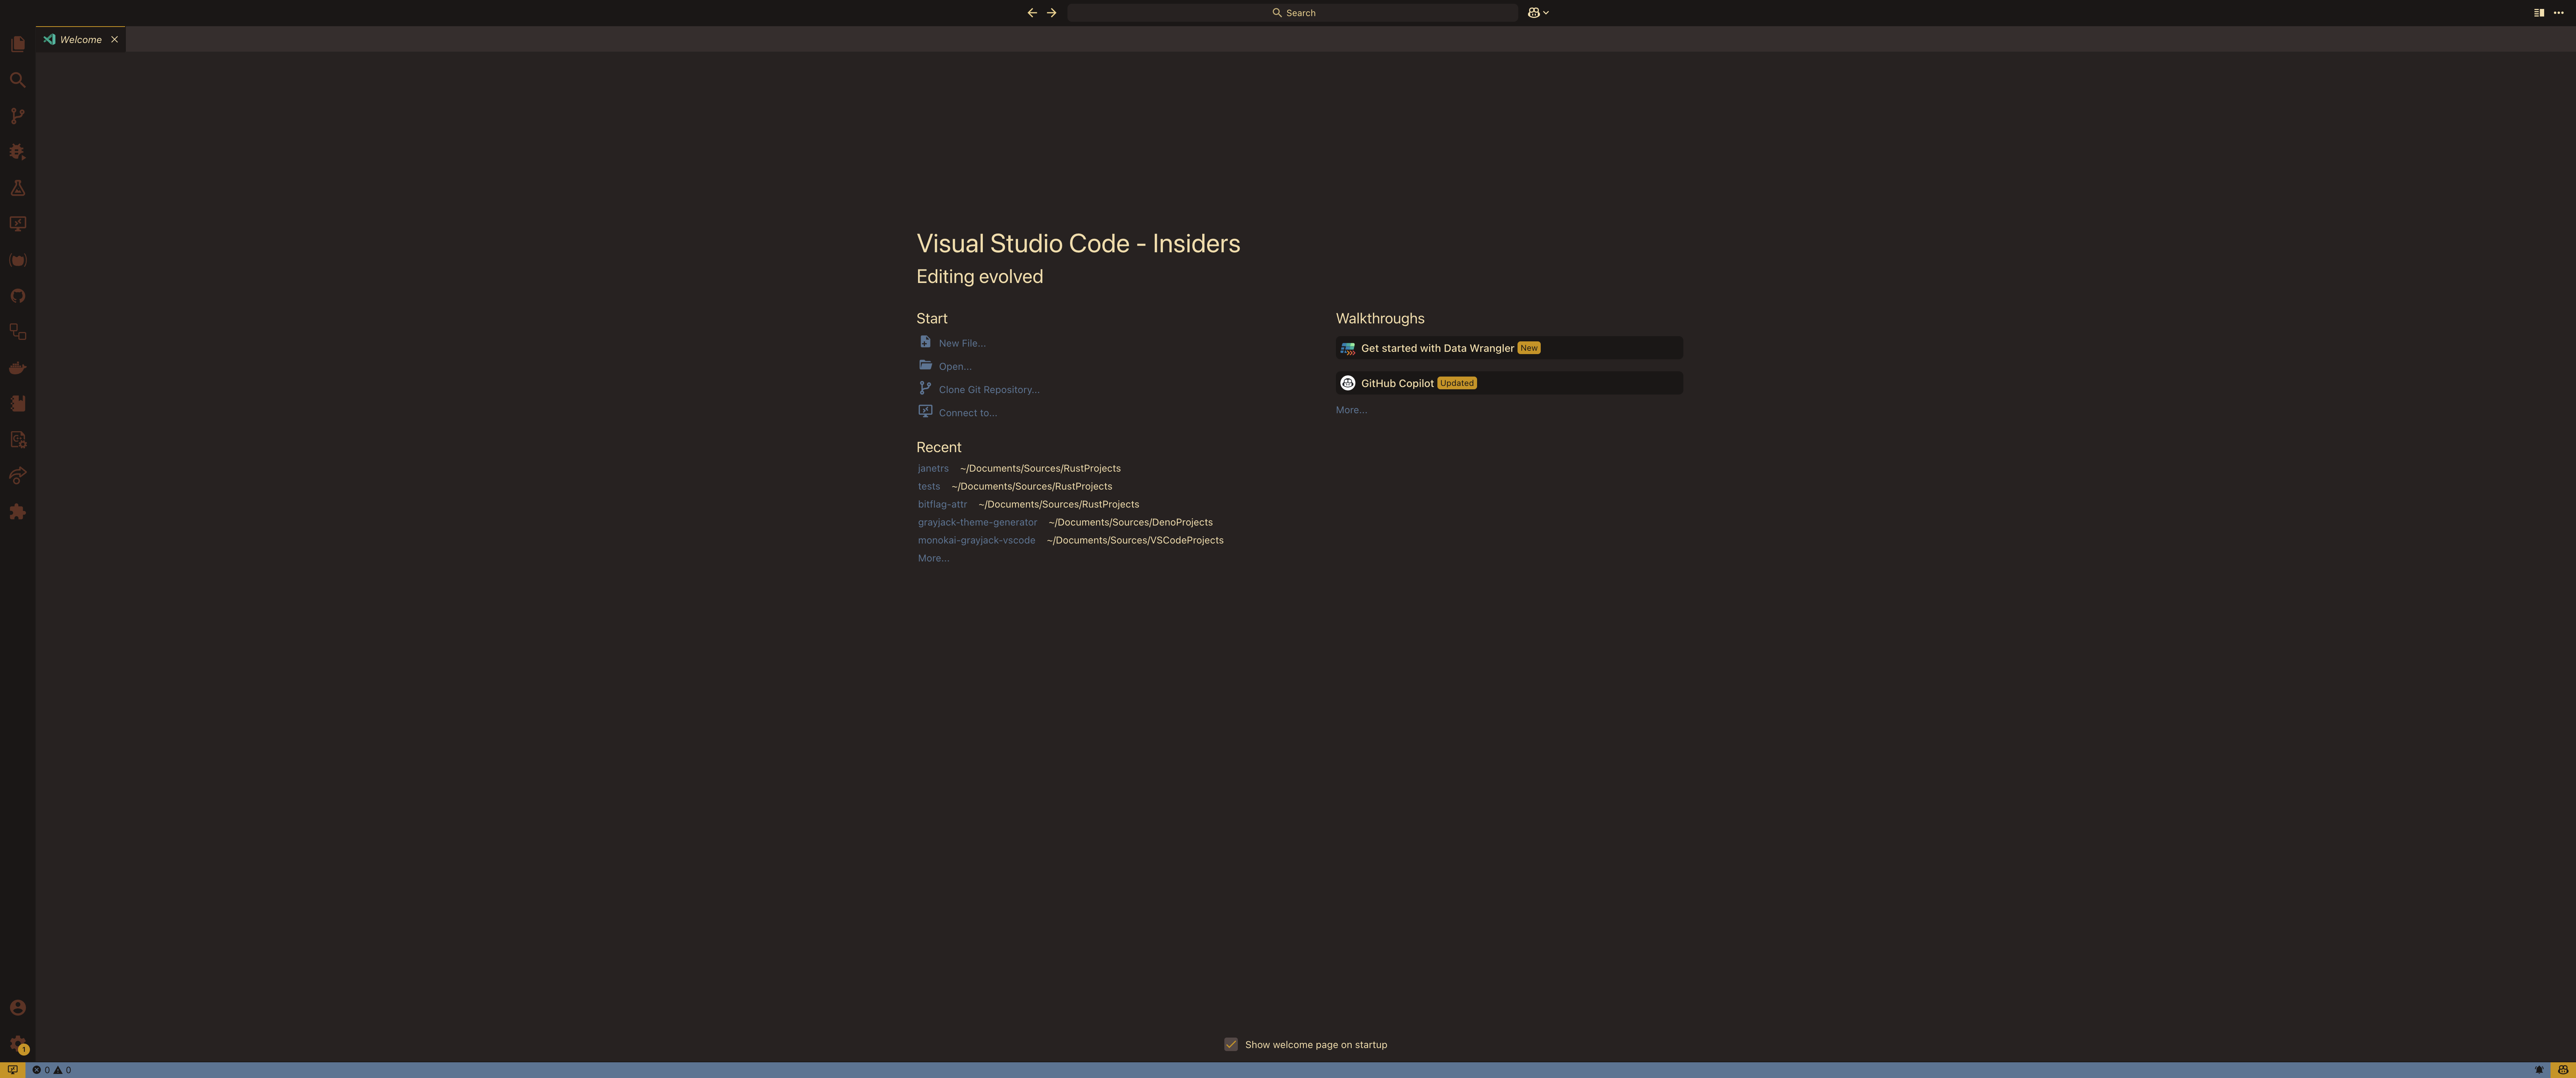Image resolution: width=2576 pixels, height=1078 pixels.
Task: Open Run and Debug view
Action: pos(17,152)
